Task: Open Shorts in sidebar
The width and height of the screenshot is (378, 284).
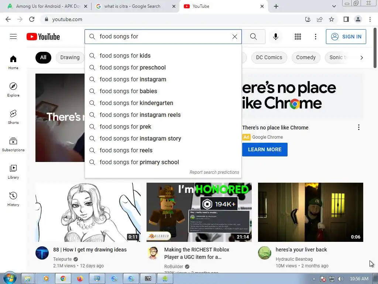Action: tap(13, 117)
